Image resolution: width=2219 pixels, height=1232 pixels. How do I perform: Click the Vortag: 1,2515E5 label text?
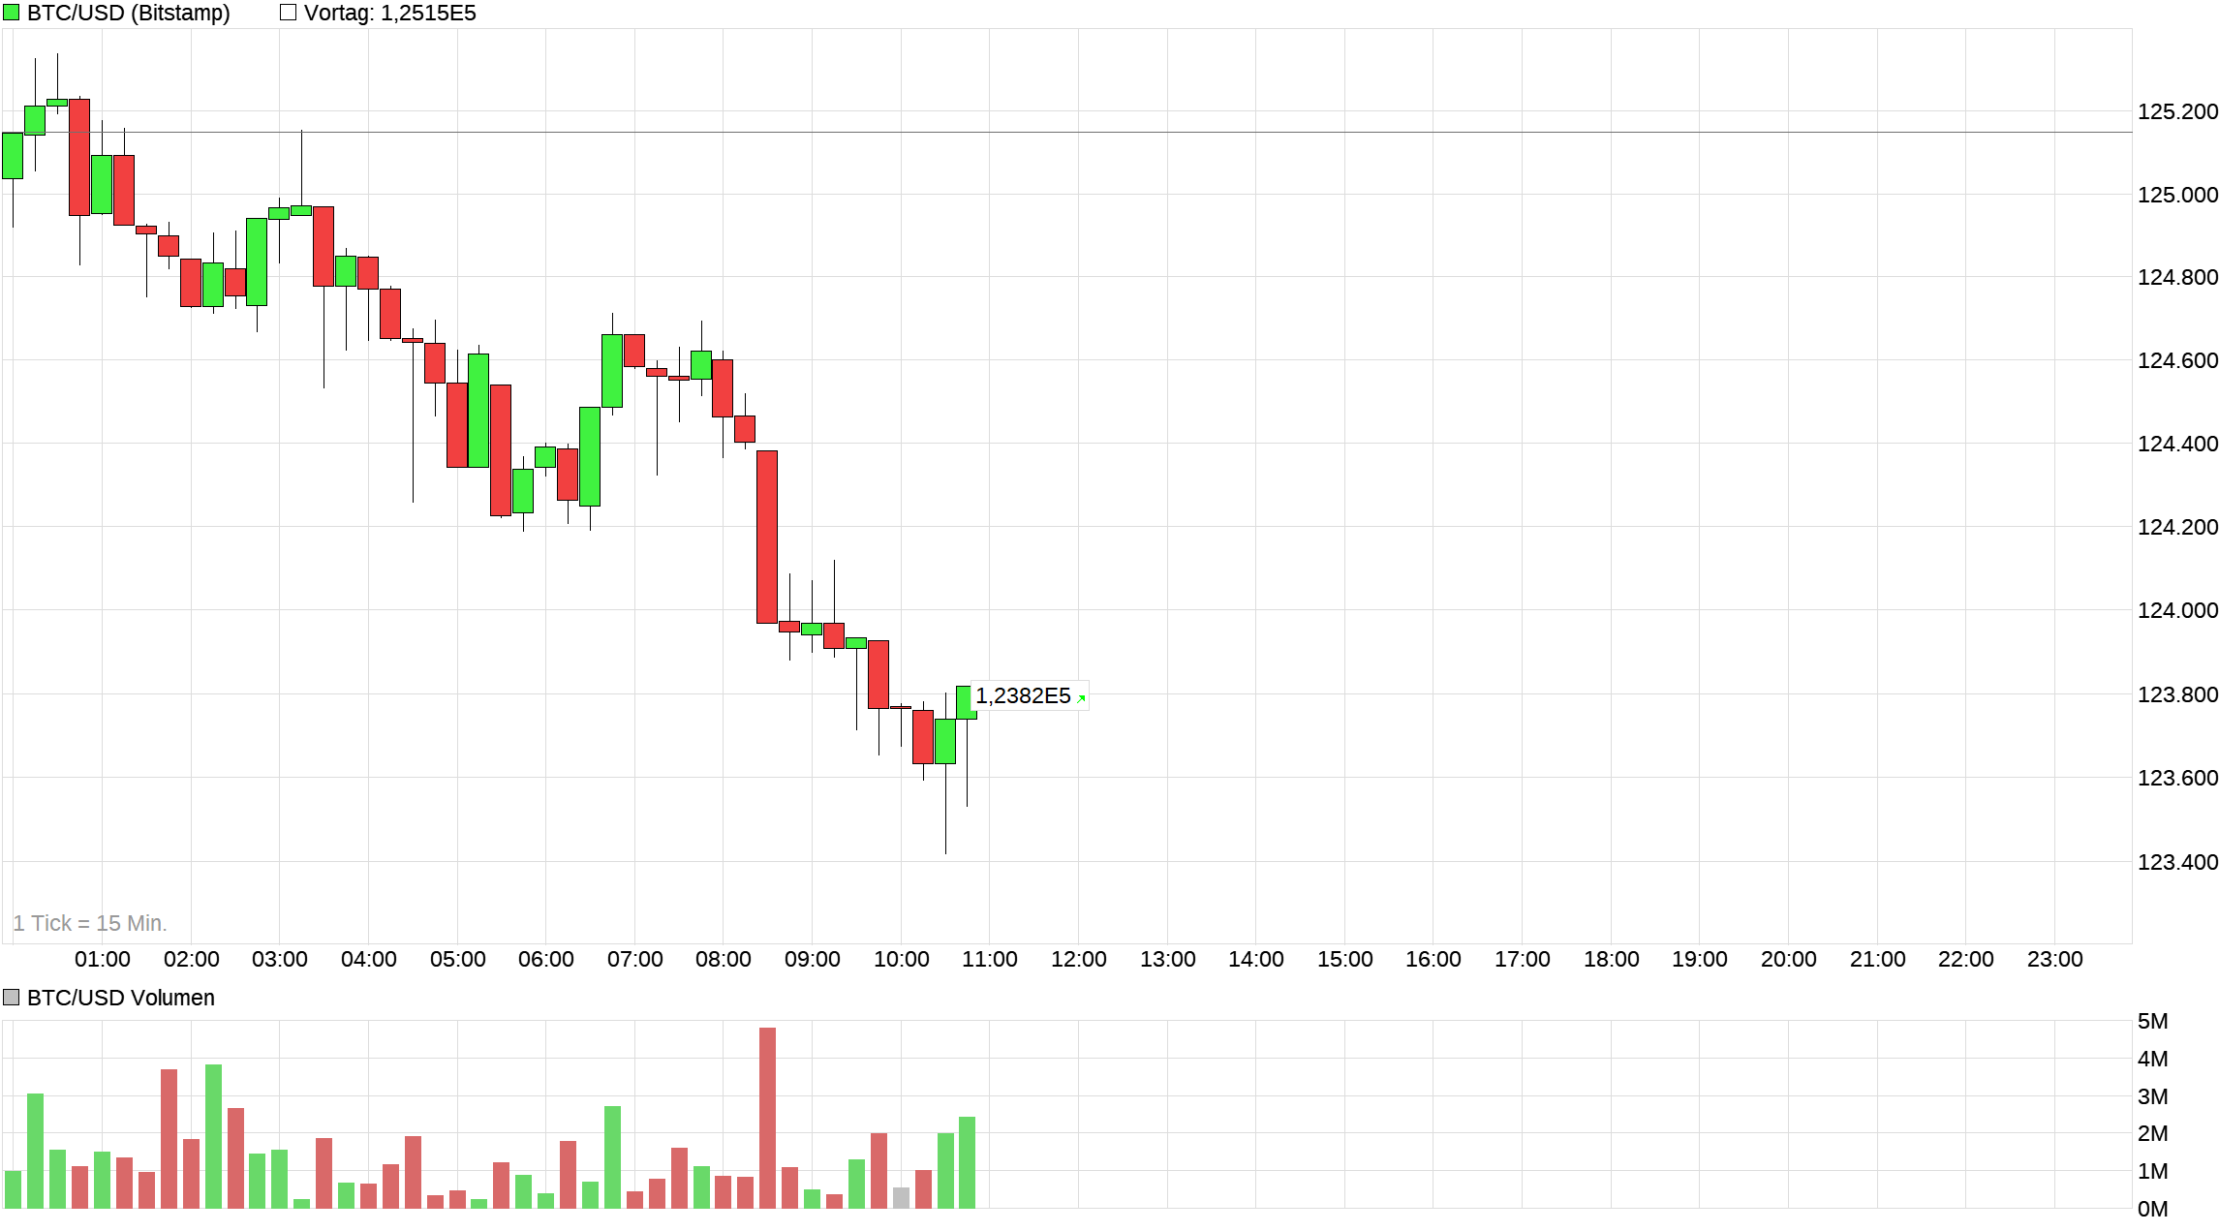(x=389, y=13)
